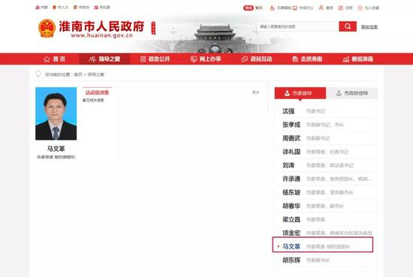Viewport: 413px width, 277px height.
Task: Open the 网上办事 nav item
Action: click(x=206, y=59)
